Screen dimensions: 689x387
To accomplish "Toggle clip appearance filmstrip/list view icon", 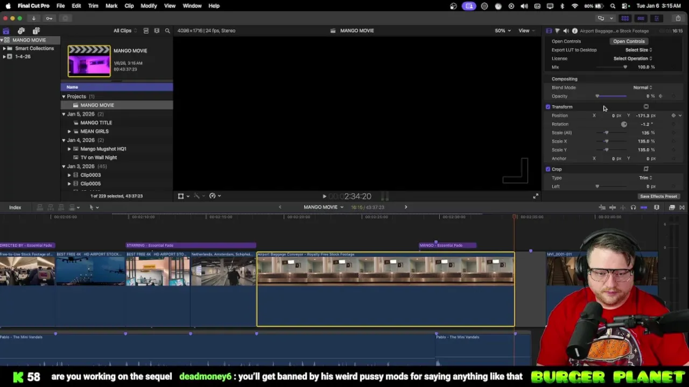I will pyautogui.click(x=146, y=31).
